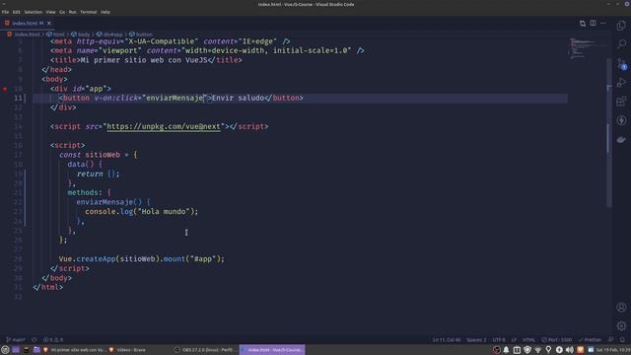The width and height of the screenshot is (631, 355).
Task: Place cursor on the console.log line
Action: click(x=141, y=212)
